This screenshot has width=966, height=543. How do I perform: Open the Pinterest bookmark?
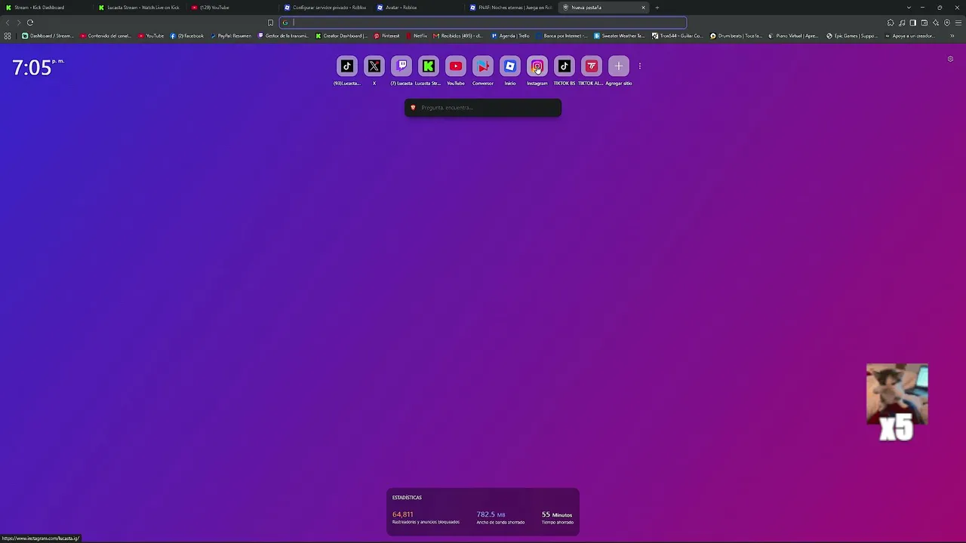(x=387, y=35)
